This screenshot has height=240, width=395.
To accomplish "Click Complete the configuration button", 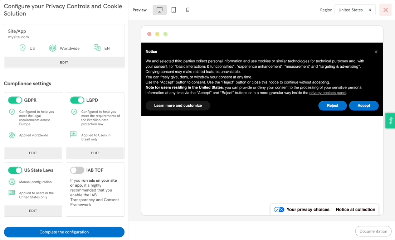I will point(64,232).
